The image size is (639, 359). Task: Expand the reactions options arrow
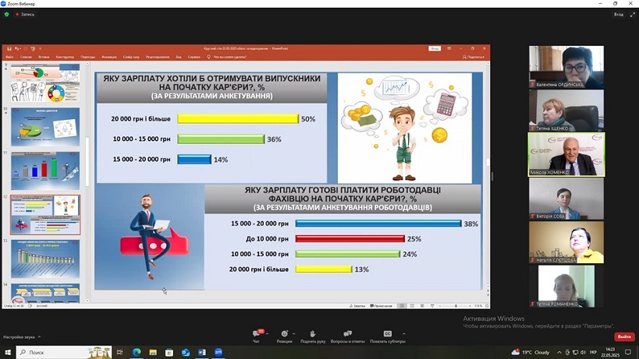click(294, 334)
